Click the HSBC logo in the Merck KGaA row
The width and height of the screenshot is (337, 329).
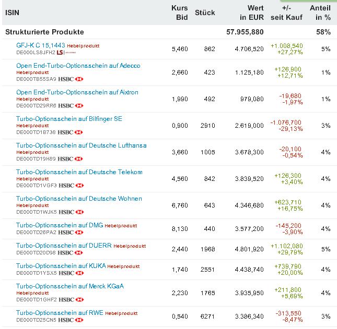tap(71, 299)
